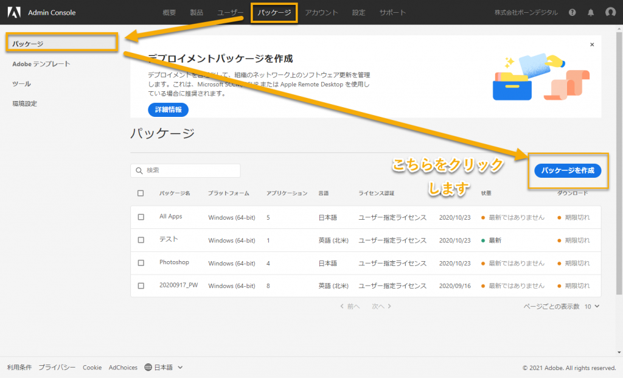Screen dimensions: 623x378
Task: Go to 前へ previous page
Action: [350, 306]
